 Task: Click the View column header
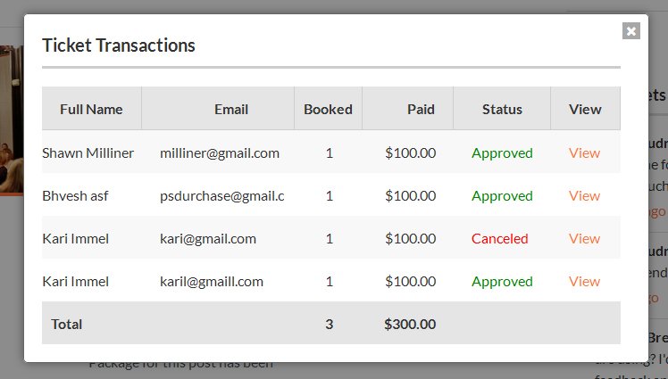[x=585, y=110]
